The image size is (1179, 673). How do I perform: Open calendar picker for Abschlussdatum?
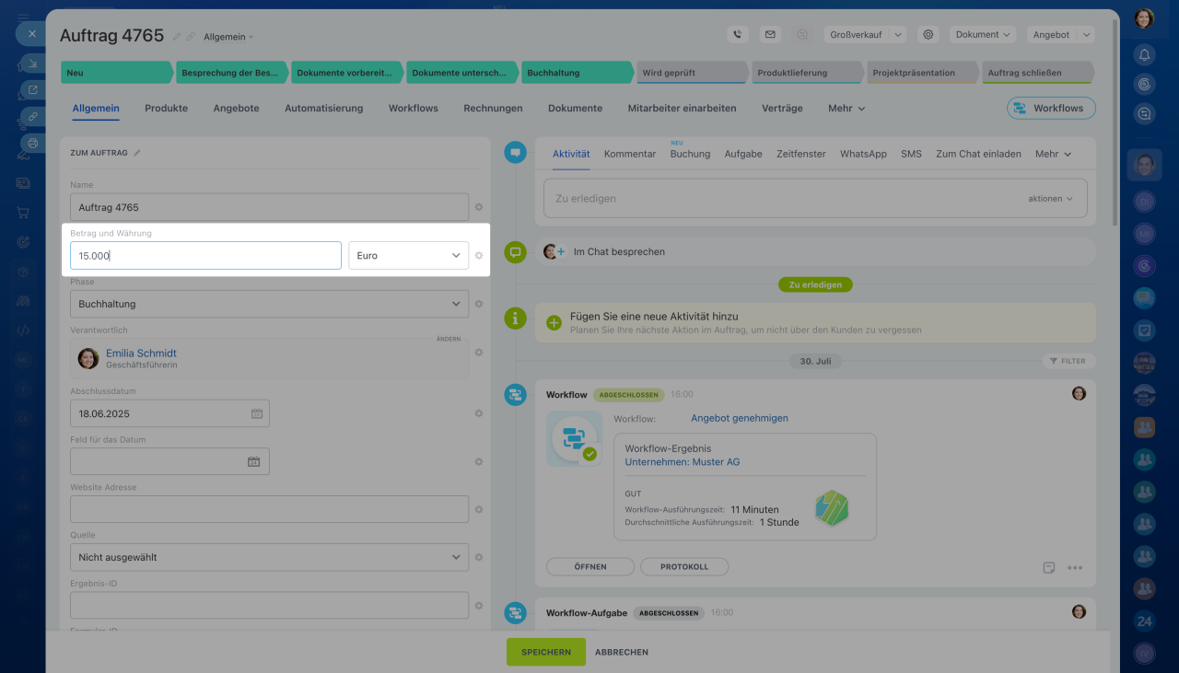click(257, 413)
